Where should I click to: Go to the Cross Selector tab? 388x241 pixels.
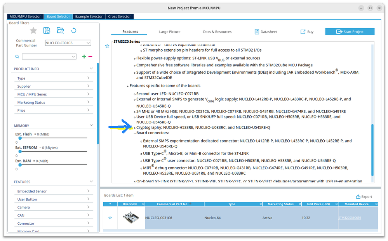120,17
